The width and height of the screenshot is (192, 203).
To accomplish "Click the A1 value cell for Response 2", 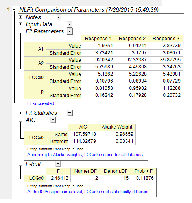I will coord(132,46).
